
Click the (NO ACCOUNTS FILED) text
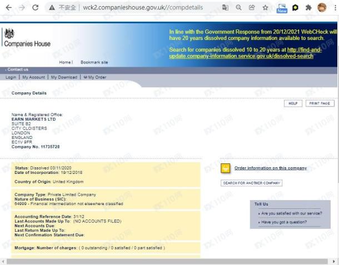click(97, 221)
